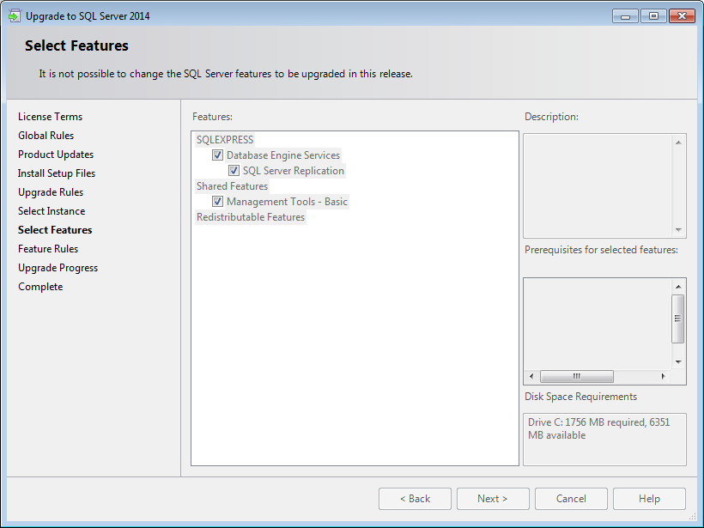Toggle the Management Tools - Basic checkbox
704x528 pixels.
[x=217, y=202]
